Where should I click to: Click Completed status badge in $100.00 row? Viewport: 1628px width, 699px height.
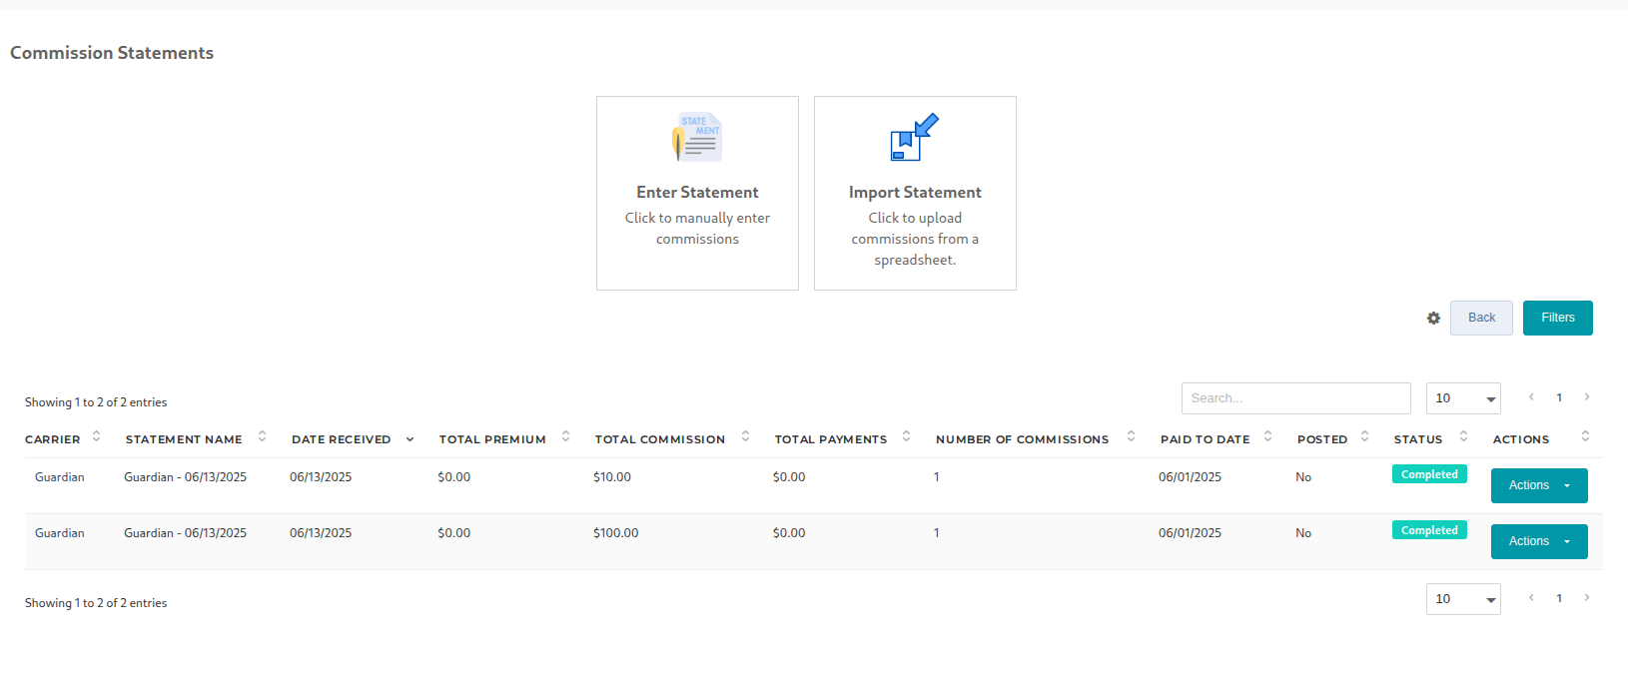(1429, 530)
